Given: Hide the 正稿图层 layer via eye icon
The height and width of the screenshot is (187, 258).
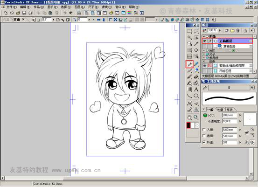Looking at the screenshot, I should point(204,41).
